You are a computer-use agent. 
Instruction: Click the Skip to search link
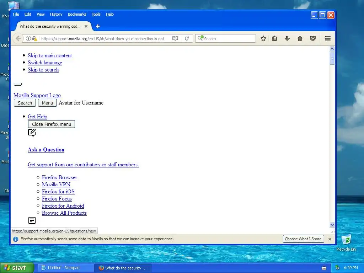tap(43, 70)
